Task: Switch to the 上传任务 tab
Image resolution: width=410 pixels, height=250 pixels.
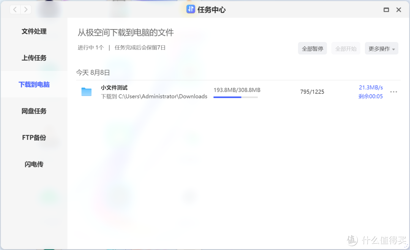Action: [x=33, y=58]
